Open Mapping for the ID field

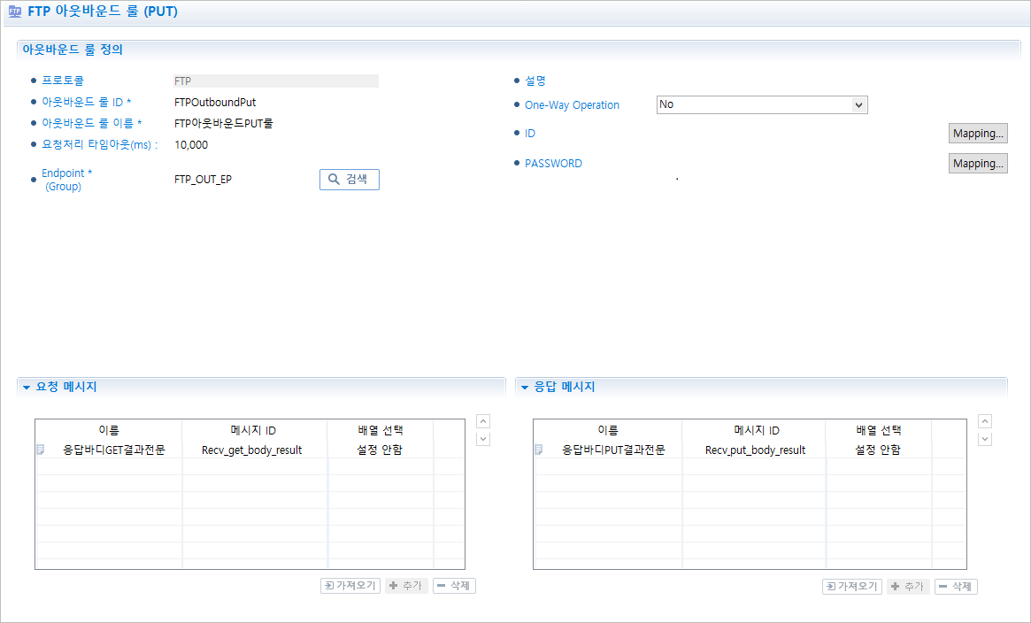tap(978, 134)
